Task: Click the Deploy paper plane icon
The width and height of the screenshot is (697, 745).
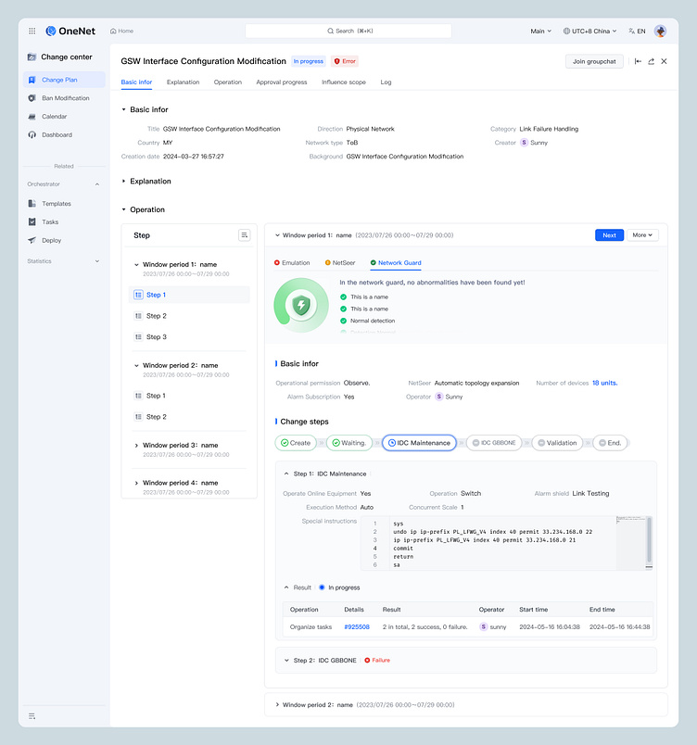Action: coord(32,240)
